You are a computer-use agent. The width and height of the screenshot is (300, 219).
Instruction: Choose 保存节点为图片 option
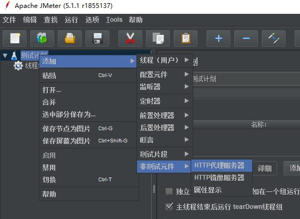pyautogui.click(x=88, y=129)
